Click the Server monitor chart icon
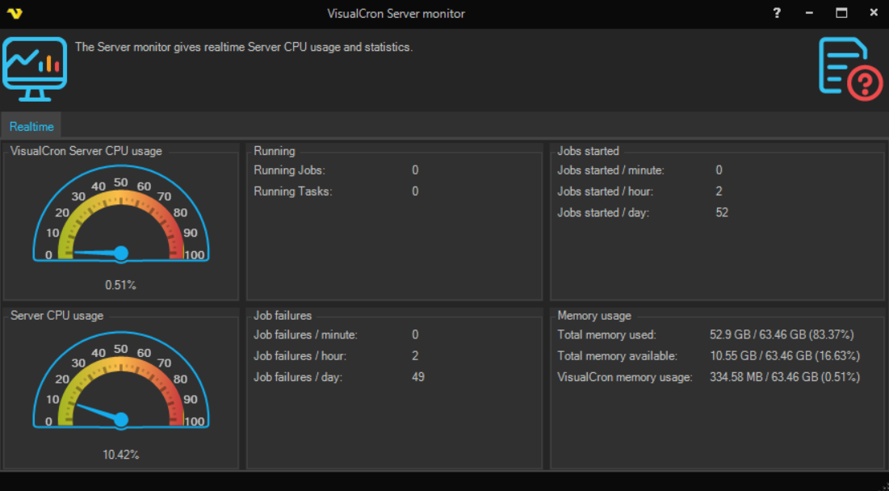Viewport: 889px width, 491px height. [35, 69]
